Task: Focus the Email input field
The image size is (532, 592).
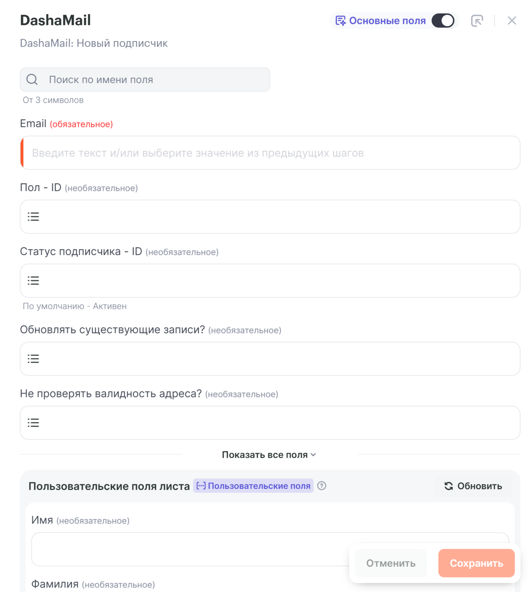Action: [x=270, y=153]
